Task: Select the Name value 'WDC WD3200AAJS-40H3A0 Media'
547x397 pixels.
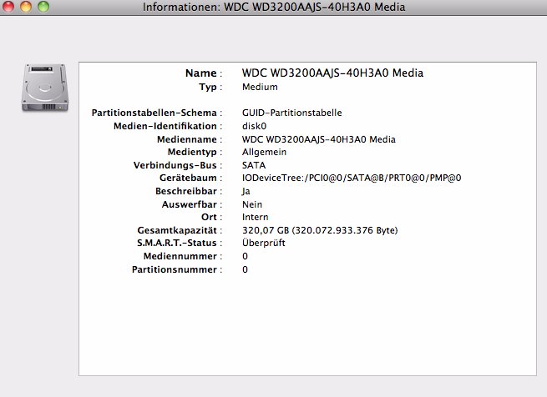Action: point(333,73)
